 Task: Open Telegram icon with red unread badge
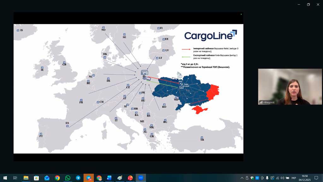pyautogui.click(x=89, y=178)
